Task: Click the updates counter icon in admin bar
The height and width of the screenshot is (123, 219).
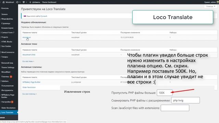Action: [18, 2]
